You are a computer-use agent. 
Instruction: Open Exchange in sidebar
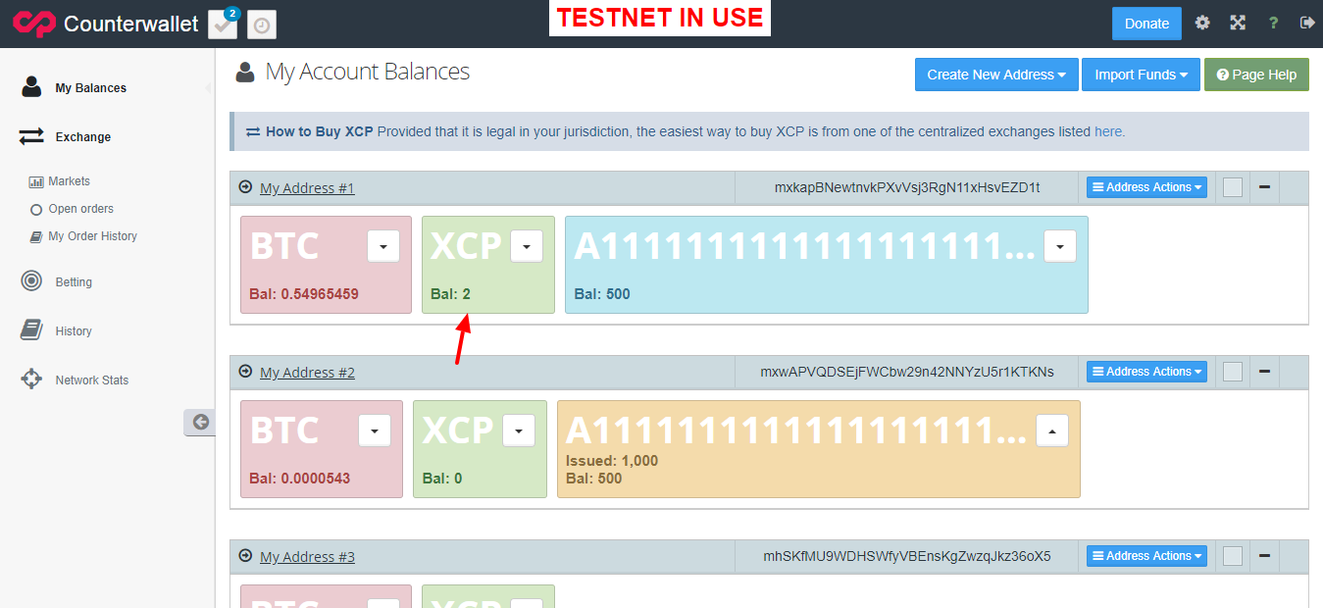pyautogui.click(x=82, y=137)
